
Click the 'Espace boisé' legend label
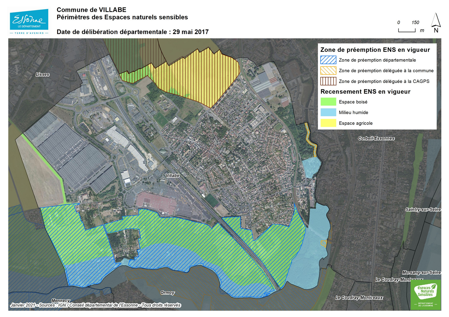tap(353, 102)
